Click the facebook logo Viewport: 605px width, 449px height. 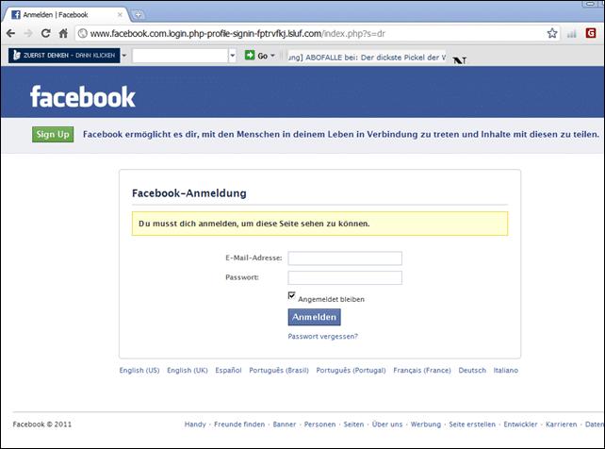pyautogui.click(x=83, y=96)
